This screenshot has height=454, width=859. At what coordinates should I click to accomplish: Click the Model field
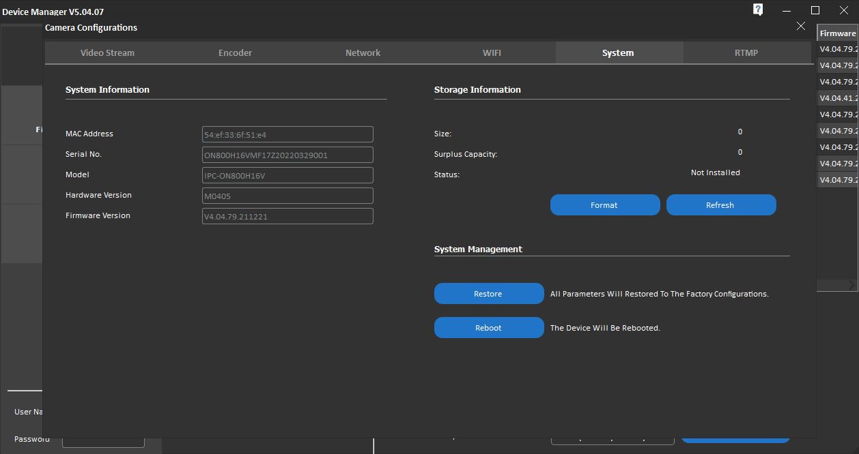[287, 175]
